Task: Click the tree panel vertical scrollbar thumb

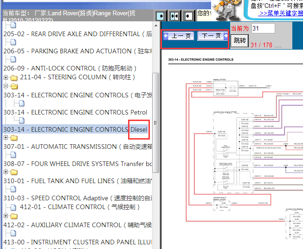Action: [156, 123]
